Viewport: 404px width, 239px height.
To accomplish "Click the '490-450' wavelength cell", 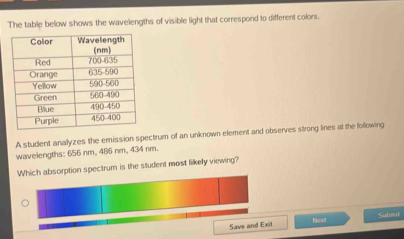I will pos(105,107).
